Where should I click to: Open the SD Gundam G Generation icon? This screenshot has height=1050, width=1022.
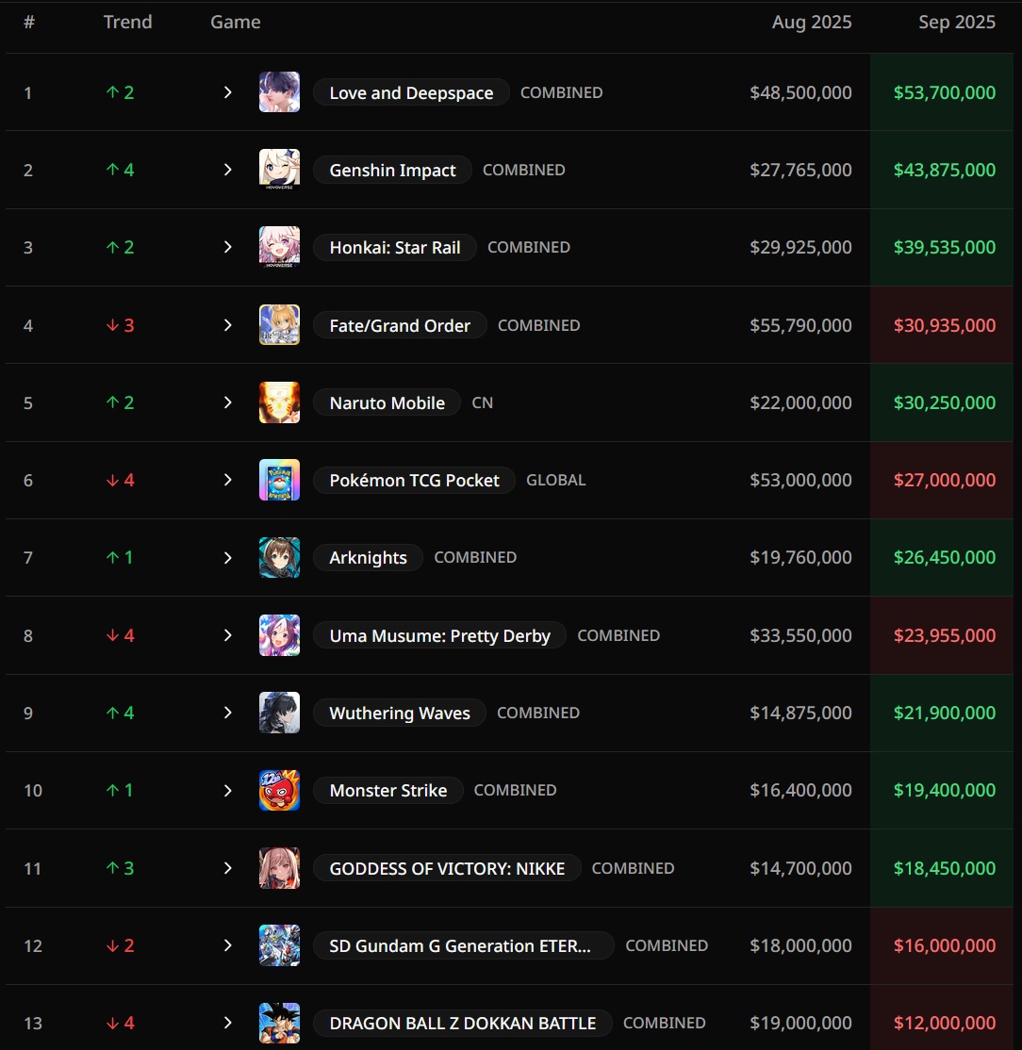coord(279,945)
